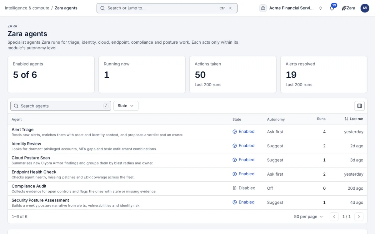Viewport: 375px width, 234px height.
Task: Open the Cloud Posture Scan agent
Action: [x=31, y=158]
